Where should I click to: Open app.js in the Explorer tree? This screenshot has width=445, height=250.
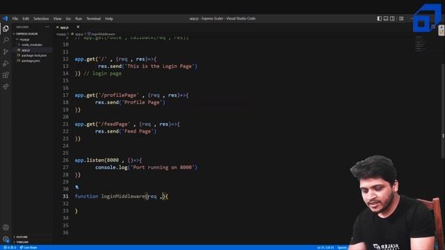26,50
